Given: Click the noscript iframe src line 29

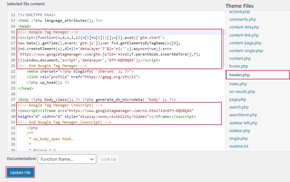Looking at the screenshot, I should (106, 111).
